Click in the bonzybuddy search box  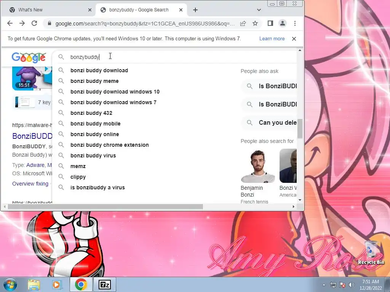coord(174,57)
